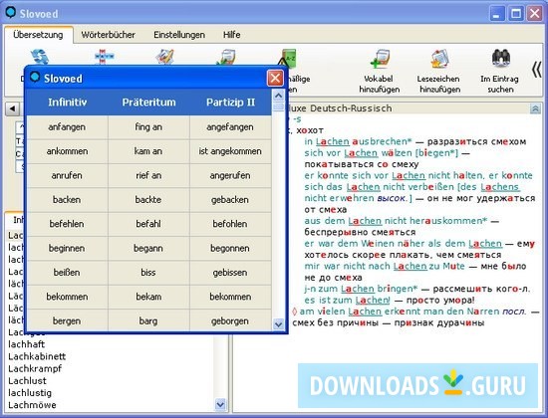Open the Hilfe tab
548x418 pixels.
(x=232, y=35)
